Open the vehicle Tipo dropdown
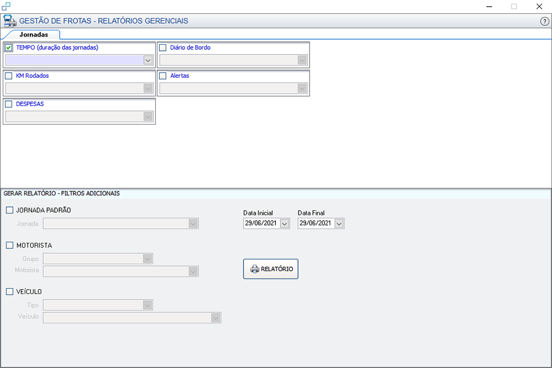Screen dimensions: 552x368 (x=147, y=305)
